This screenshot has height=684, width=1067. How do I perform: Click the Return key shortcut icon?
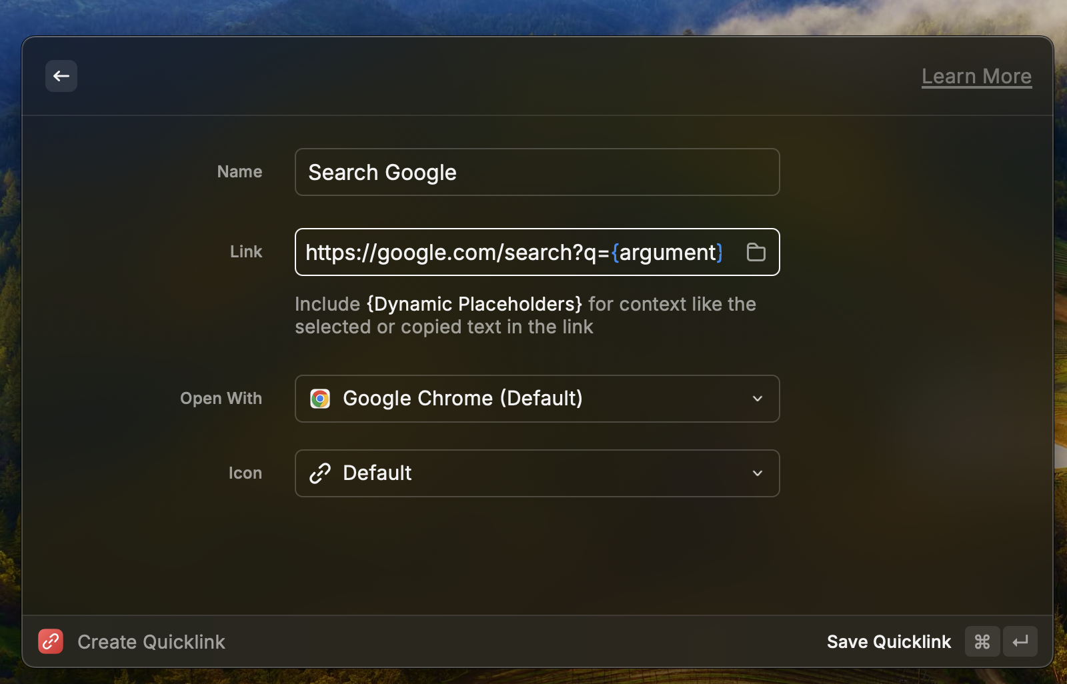tap(1020, 641)
